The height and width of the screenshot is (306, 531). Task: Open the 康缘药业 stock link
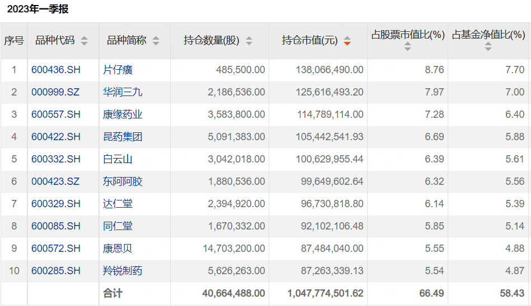click(x=122, y=114)
